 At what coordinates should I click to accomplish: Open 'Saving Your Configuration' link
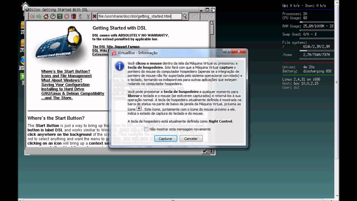pos(65,85)
